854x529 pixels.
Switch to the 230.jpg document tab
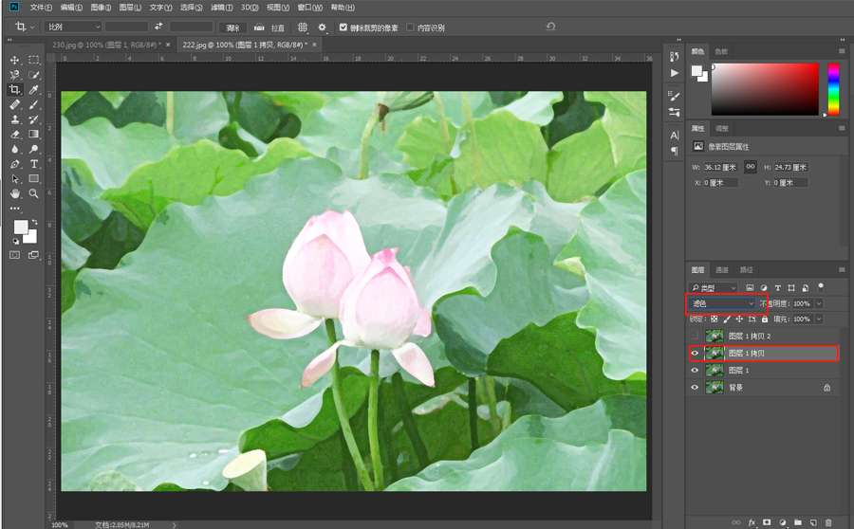coord(106,45)
